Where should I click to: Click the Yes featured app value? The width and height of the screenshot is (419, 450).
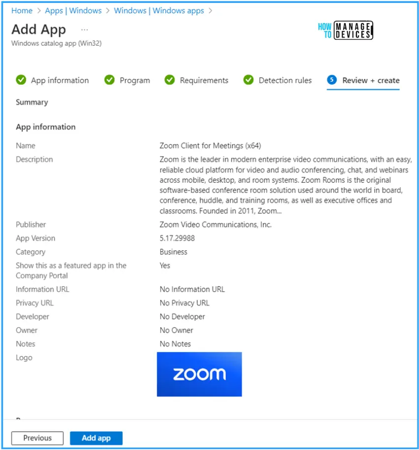165,266
